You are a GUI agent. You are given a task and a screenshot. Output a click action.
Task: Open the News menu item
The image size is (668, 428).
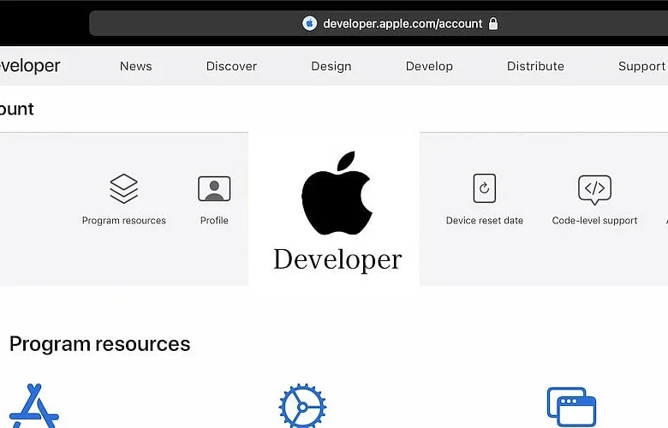pos(136,66)
